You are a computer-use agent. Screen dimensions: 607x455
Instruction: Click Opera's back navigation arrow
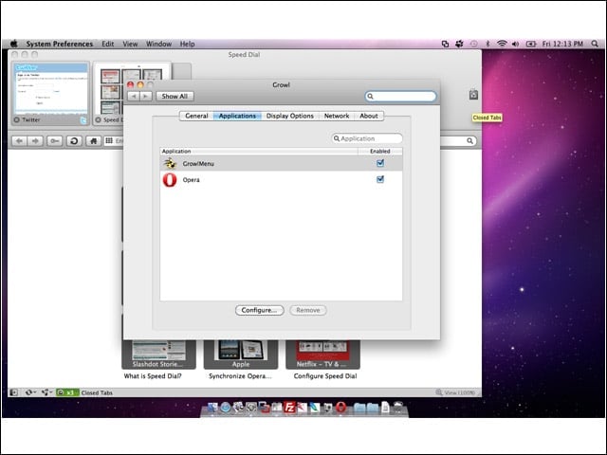19,141
